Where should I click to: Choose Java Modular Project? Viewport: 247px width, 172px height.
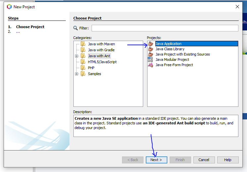(172, 60)
